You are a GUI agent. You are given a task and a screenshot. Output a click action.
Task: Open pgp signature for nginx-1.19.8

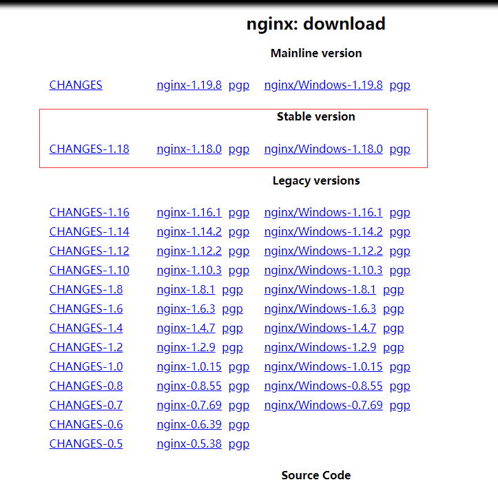pyautogui.click(x=239, y=85)
